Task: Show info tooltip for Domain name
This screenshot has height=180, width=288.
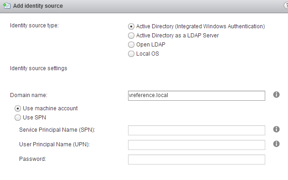Action: 276,95
